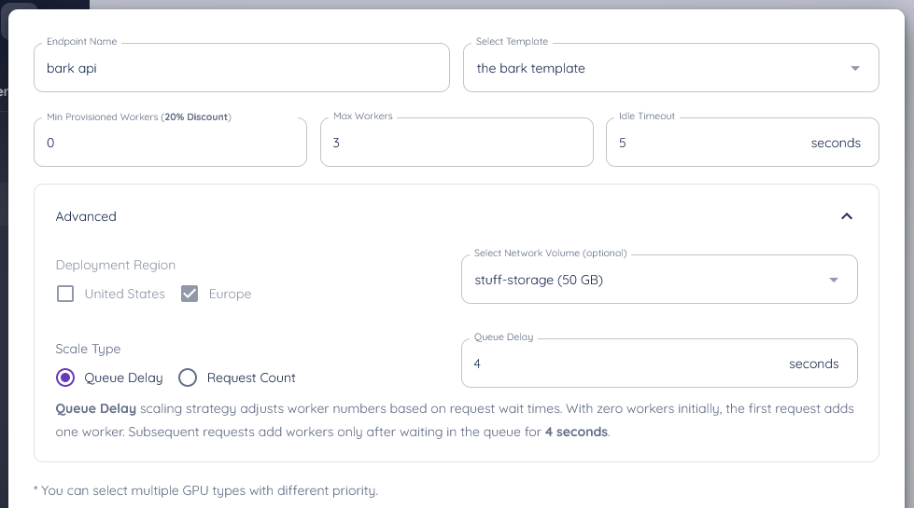Image resolution: width=914 pixels, height=508 pixels.
Task: Choose the Request Count scale type
Action: tap(188, 378)
